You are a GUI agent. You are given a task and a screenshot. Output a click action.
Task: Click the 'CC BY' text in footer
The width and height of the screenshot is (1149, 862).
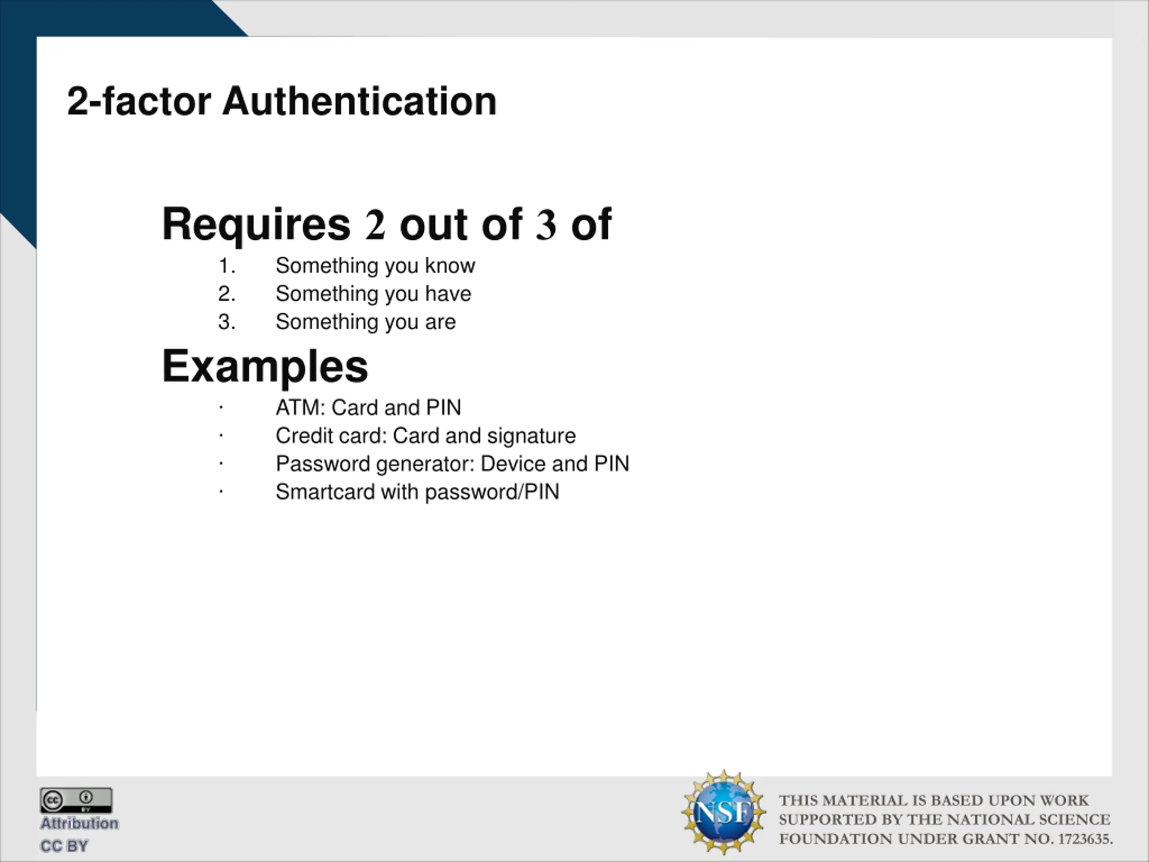65,846
